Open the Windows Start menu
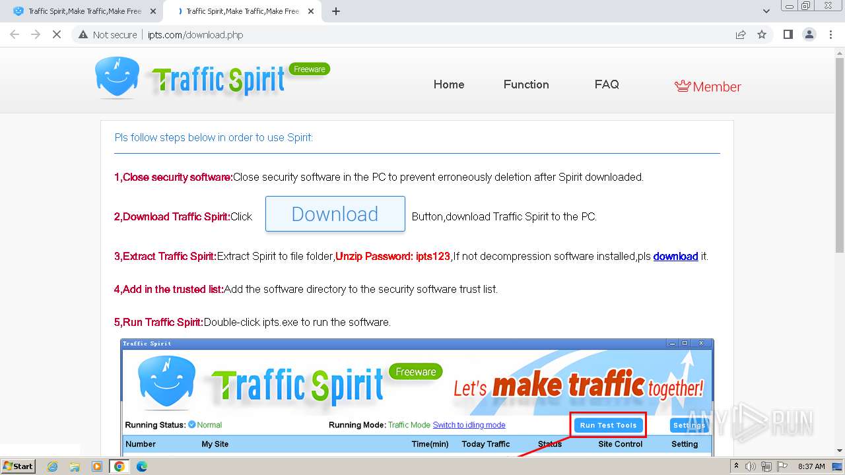845x475 pixels. [x=18, y=466]
